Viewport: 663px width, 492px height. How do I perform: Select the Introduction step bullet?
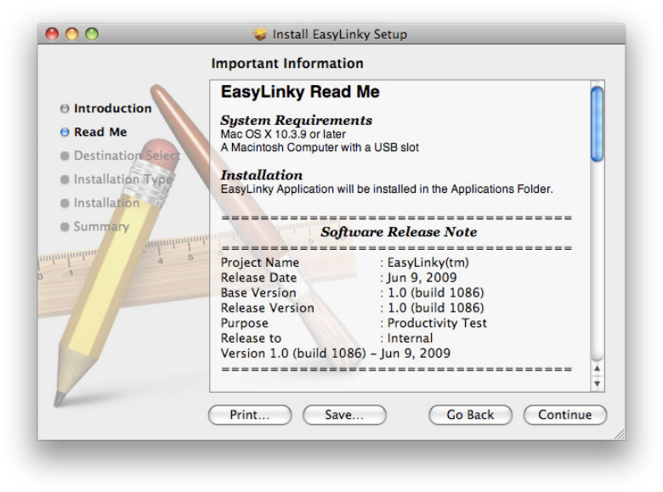tap(65, 109)
